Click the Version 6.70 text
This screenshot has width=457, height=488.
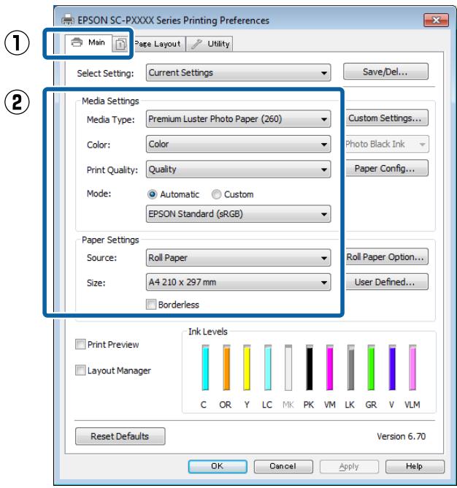402,436
